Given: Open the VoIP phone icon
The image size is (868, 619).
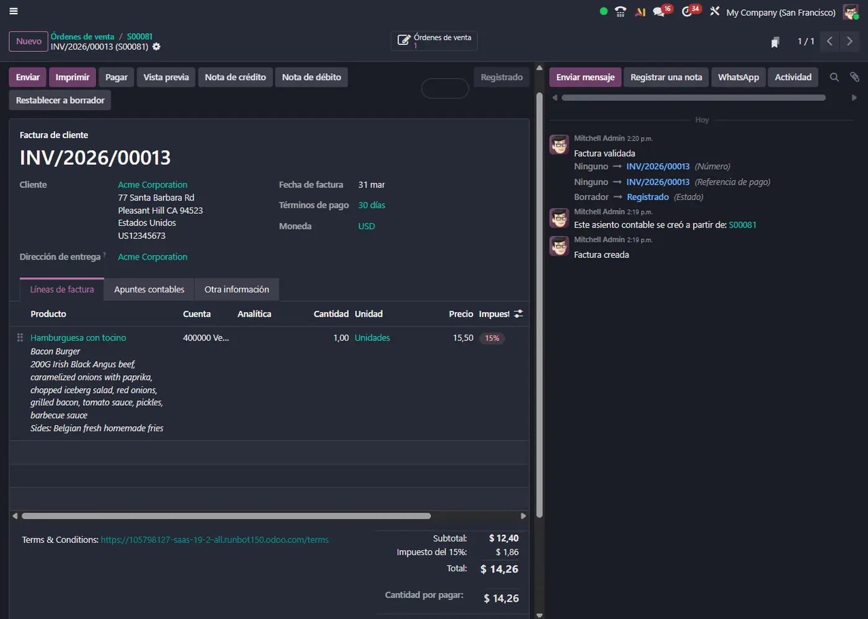Looking at the screenshot, I should [620, 12].
